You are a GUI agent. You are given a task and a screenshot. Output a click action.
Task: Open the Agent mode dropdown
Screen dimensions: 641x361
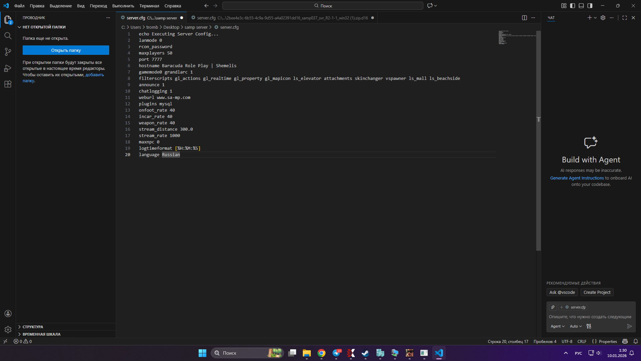click(x=557, y=326)
